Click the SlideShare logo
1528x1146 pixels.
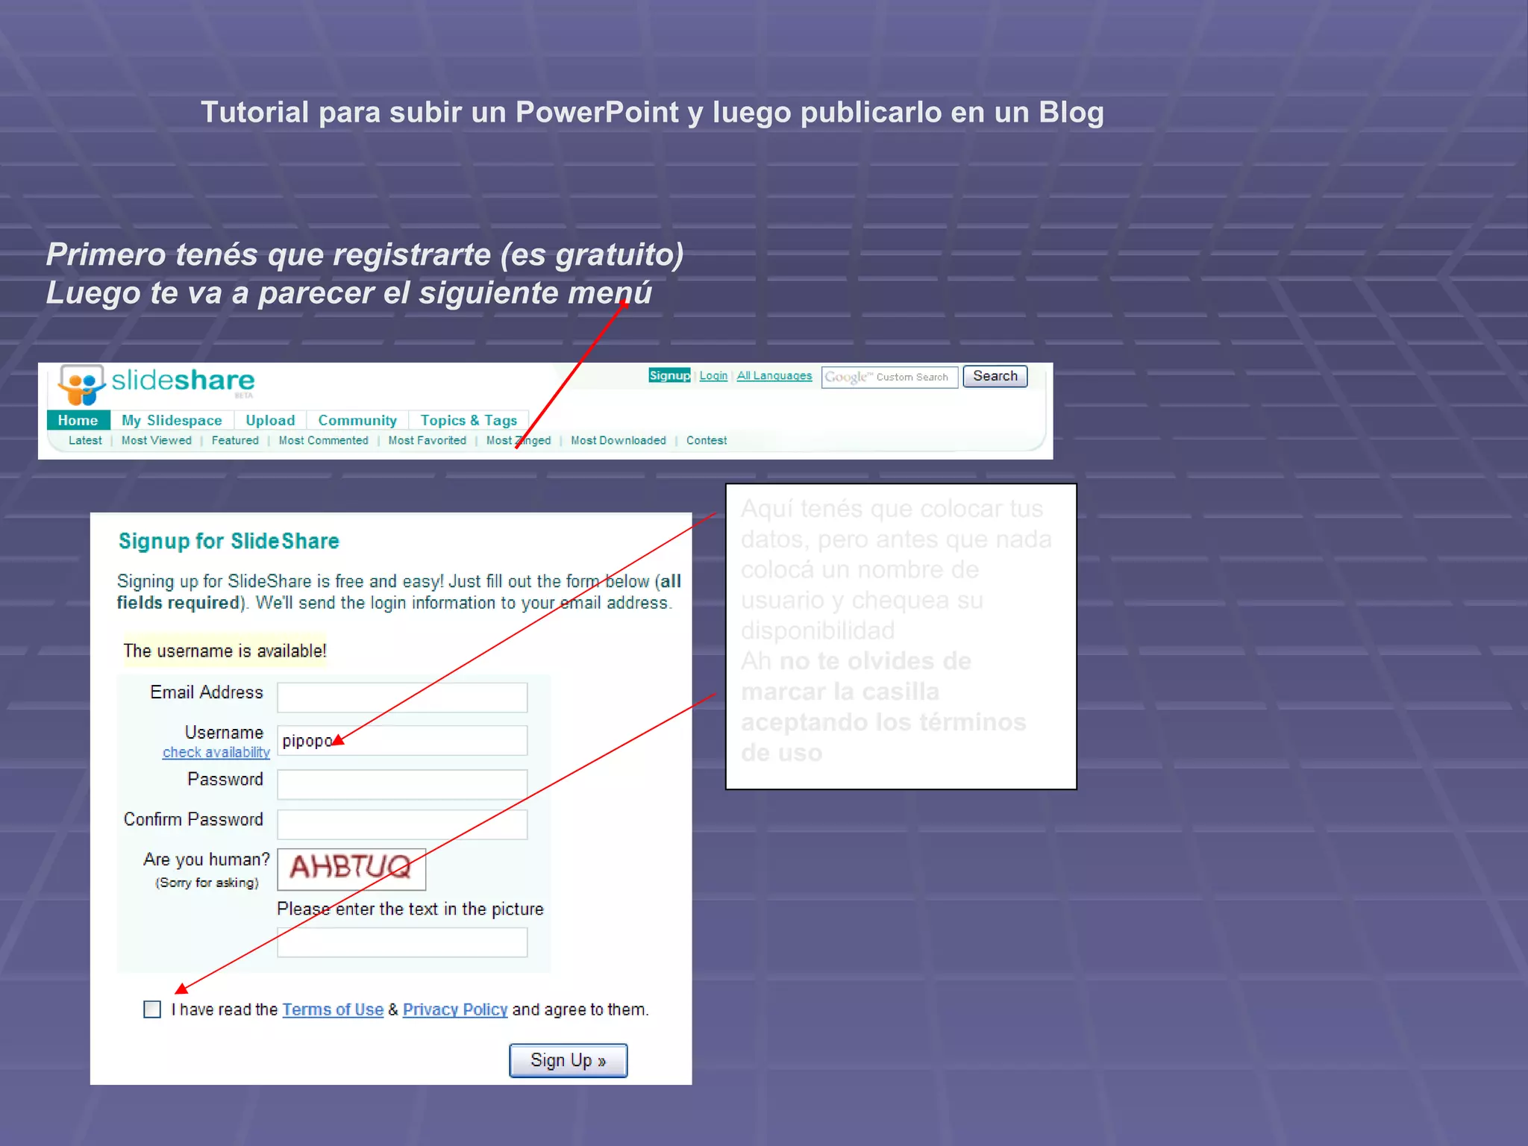157,384
